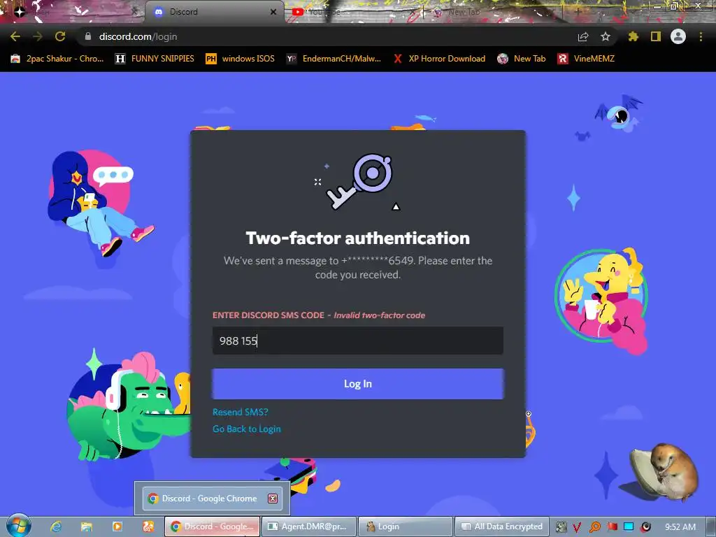Bookmark this page with the star icon
Screen dimensions: 716x537
pyautogui.click(x=606, y=36)
